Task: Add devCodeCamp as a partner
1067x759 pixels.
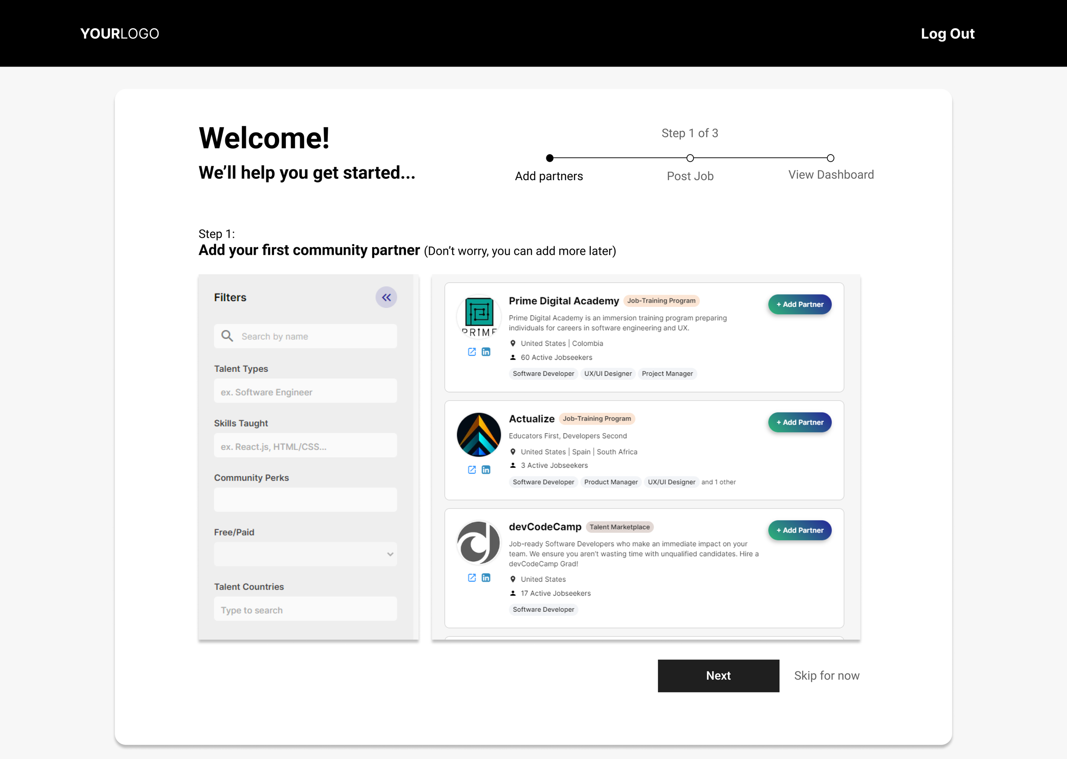Action: 799,530
